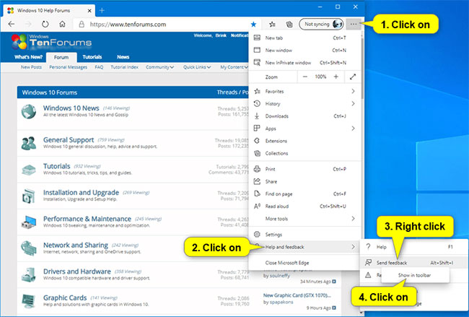
Task: Click the Share menu icon
Action: click(x=257, y=181)
